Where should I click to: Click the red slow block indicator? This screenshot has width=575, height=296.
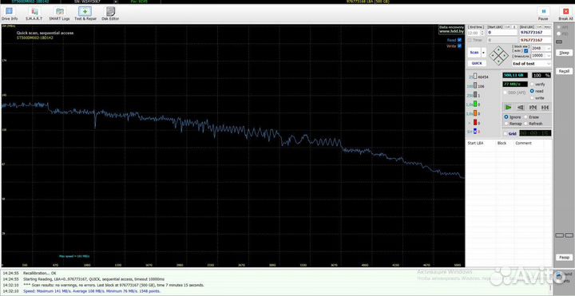point(475,122)
